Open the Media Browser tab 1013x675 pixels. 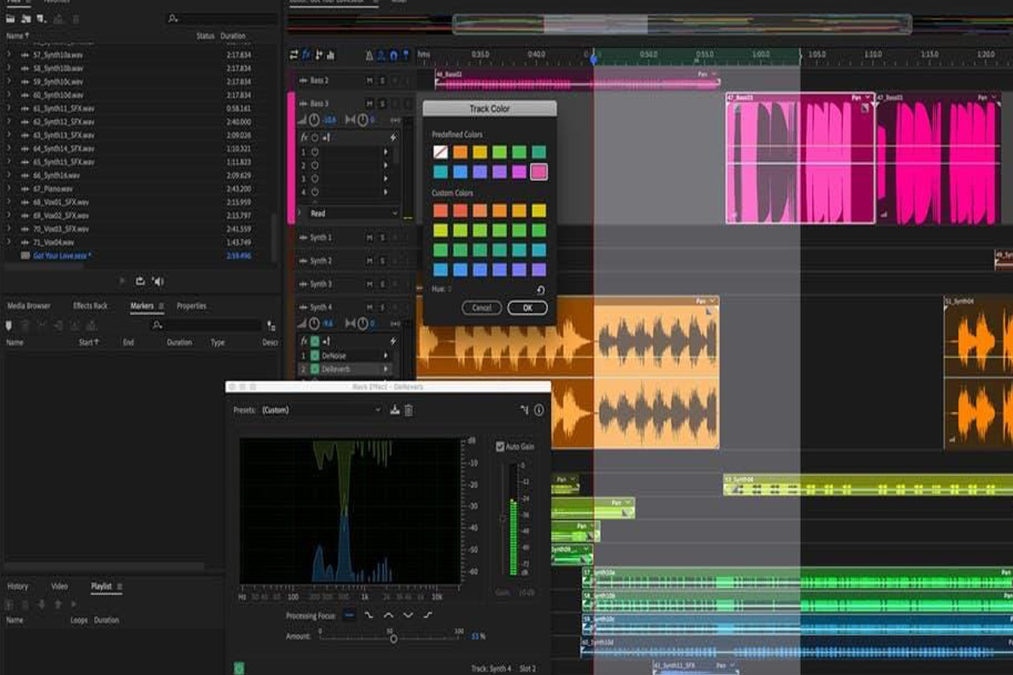click(28, 306)
